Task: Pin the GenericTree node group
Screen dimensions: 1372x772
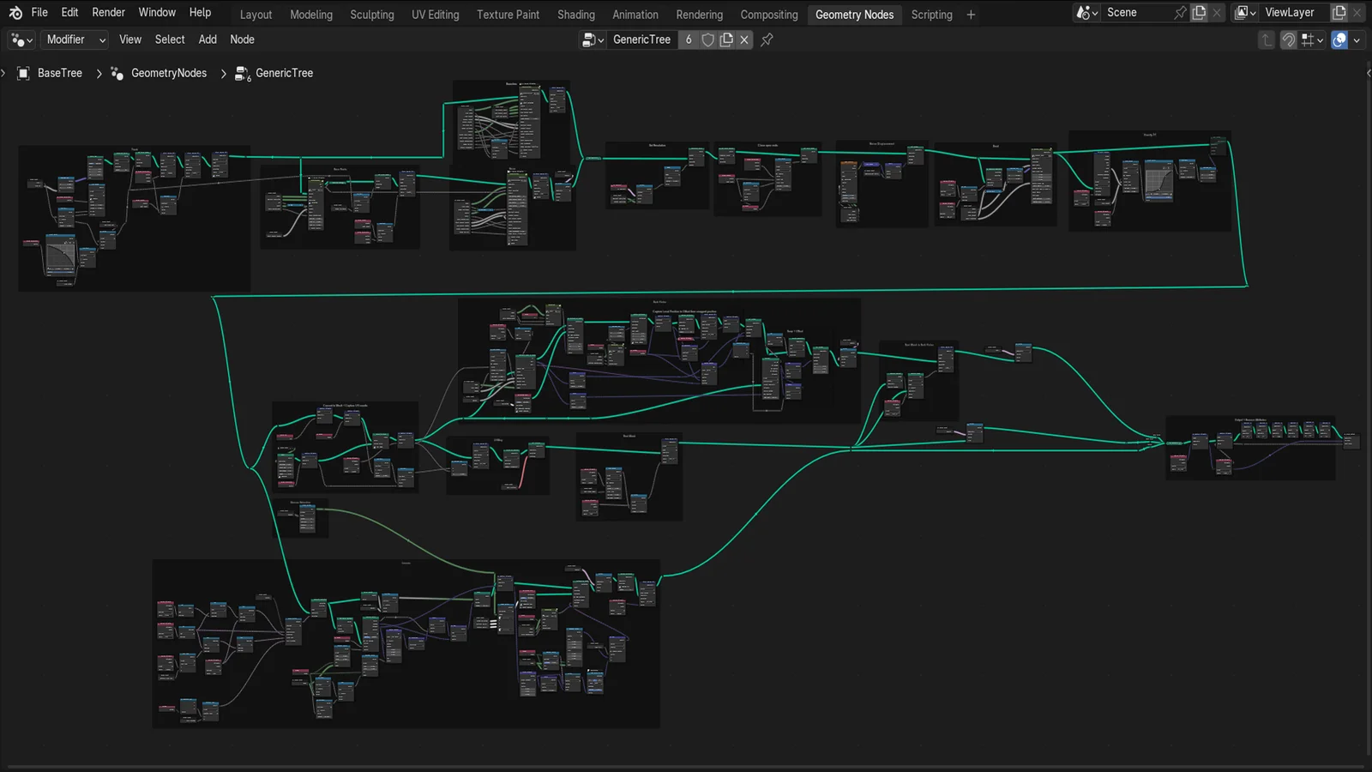Action: click(766, 39)
